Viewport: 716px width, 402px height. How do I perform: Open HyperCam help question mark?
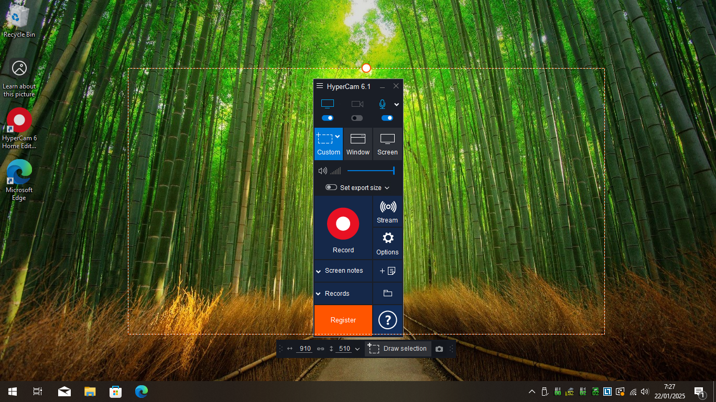pos(387,320)
